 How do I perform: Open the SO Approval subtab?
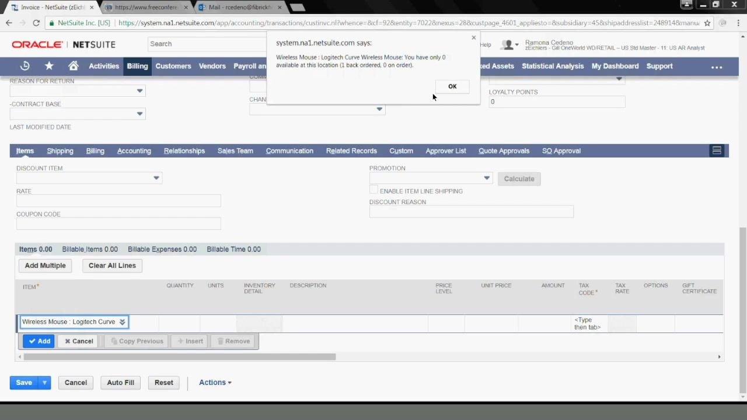(x=561, y=150)
